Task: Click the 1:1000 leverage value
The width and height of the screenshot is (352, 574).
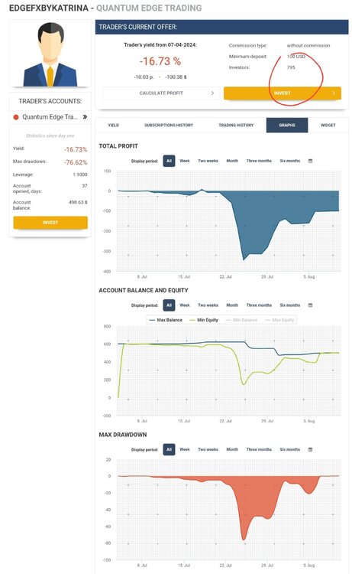Action: tap(80, 174)
